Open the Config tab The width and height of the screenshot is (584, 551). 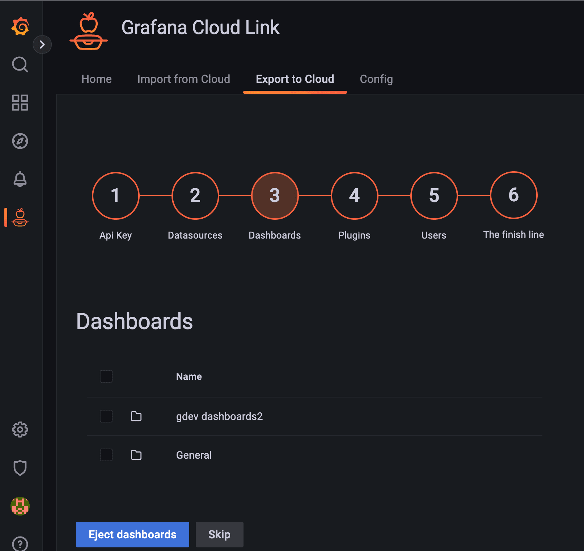point(376,79)
